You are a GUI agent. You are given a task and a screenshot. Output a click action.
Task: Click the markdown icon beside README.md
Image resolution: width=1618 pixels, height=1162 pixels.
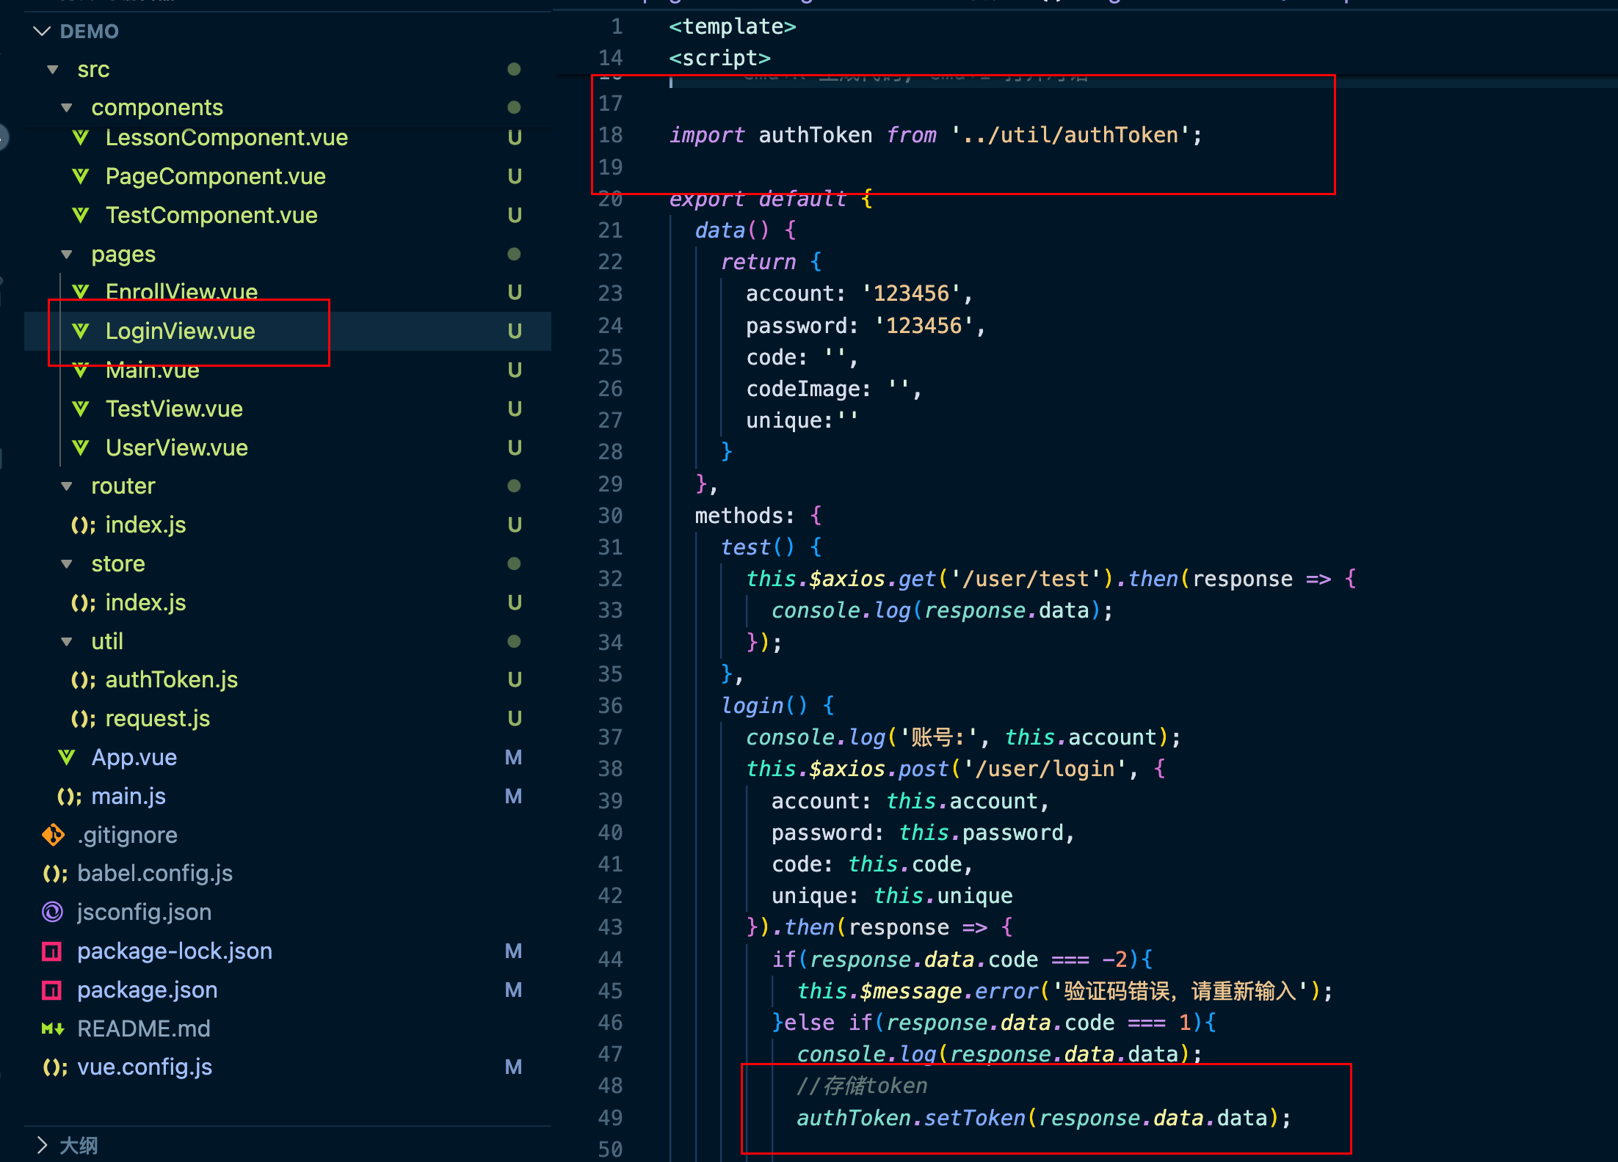pos(53,1029)
